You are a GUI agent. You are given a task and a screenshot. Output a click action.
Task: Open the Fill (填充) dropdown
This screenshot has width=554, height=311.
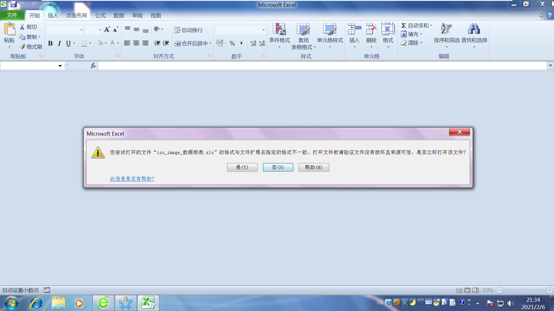pos(411,34)
